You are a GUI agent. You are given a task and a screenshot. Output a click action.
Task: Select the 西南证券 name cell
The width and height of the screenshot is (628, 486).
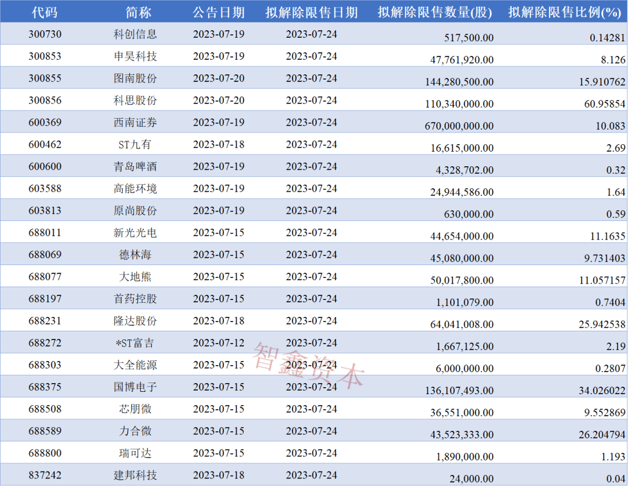(x=135, y=123)
